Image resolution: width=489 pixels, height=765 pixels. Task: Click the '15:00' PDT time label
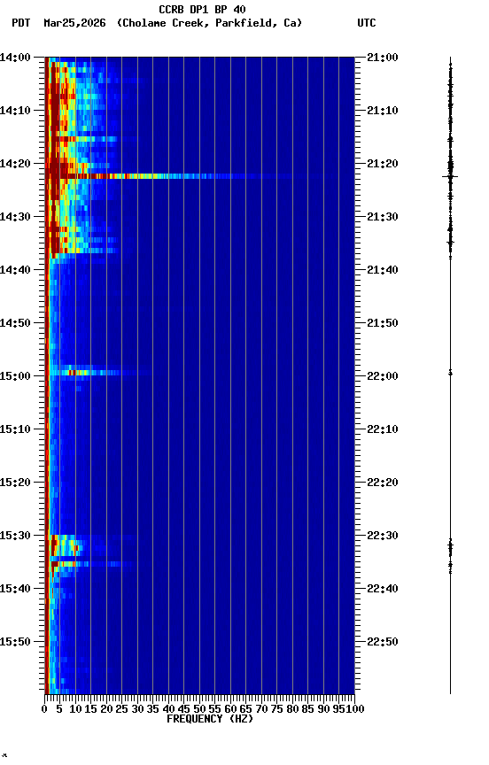point(15,376)
